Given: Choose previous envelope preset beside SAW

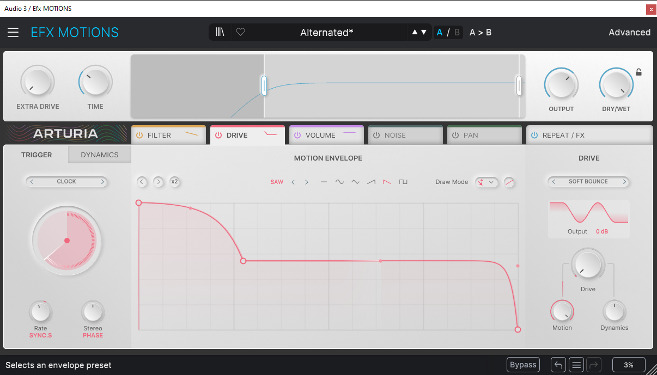Looking at the screenshot, I should click(293, 182).
